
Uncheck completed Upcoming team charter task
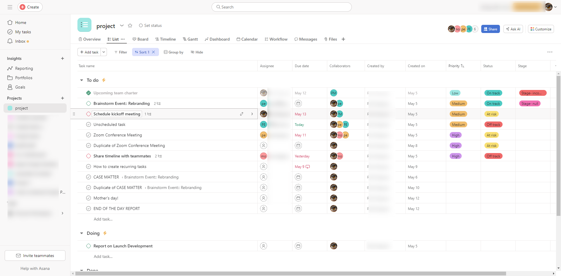pos(89,93)
